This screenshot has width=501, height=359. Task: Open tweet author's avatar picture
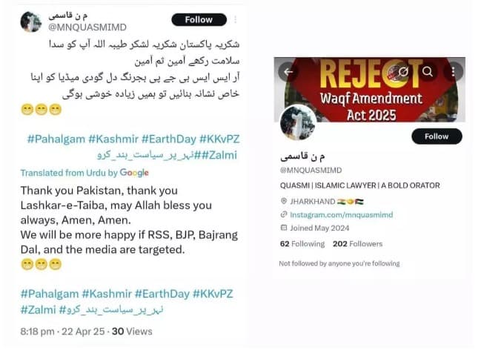click(30, 22)
